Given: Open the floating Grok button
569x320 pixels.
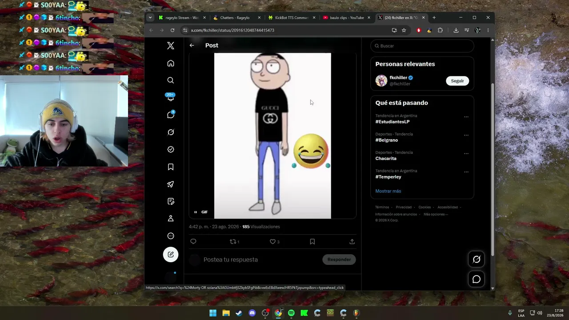Looking at the screenshot, I should coord(476,259).
